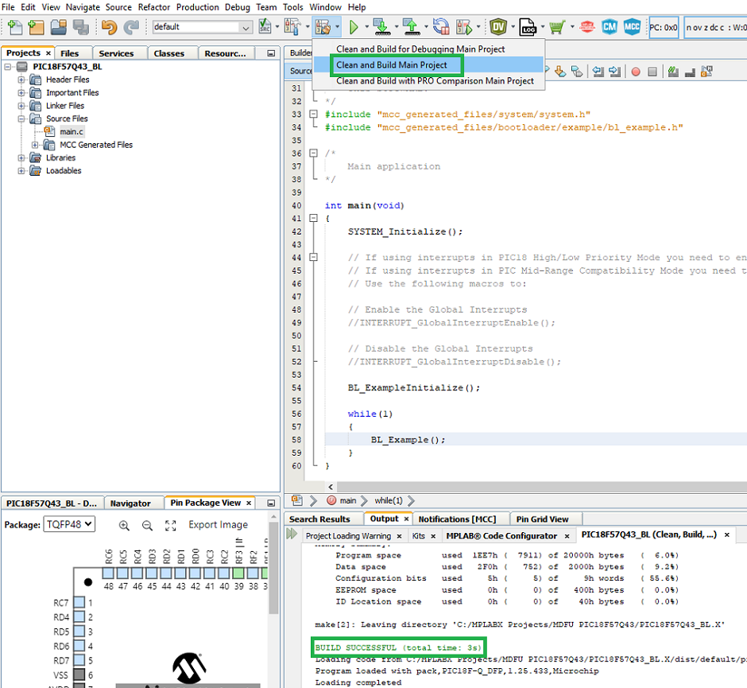Click the Save All icon
This screenshot has width=747, height=688.
(x=80, y=27)
